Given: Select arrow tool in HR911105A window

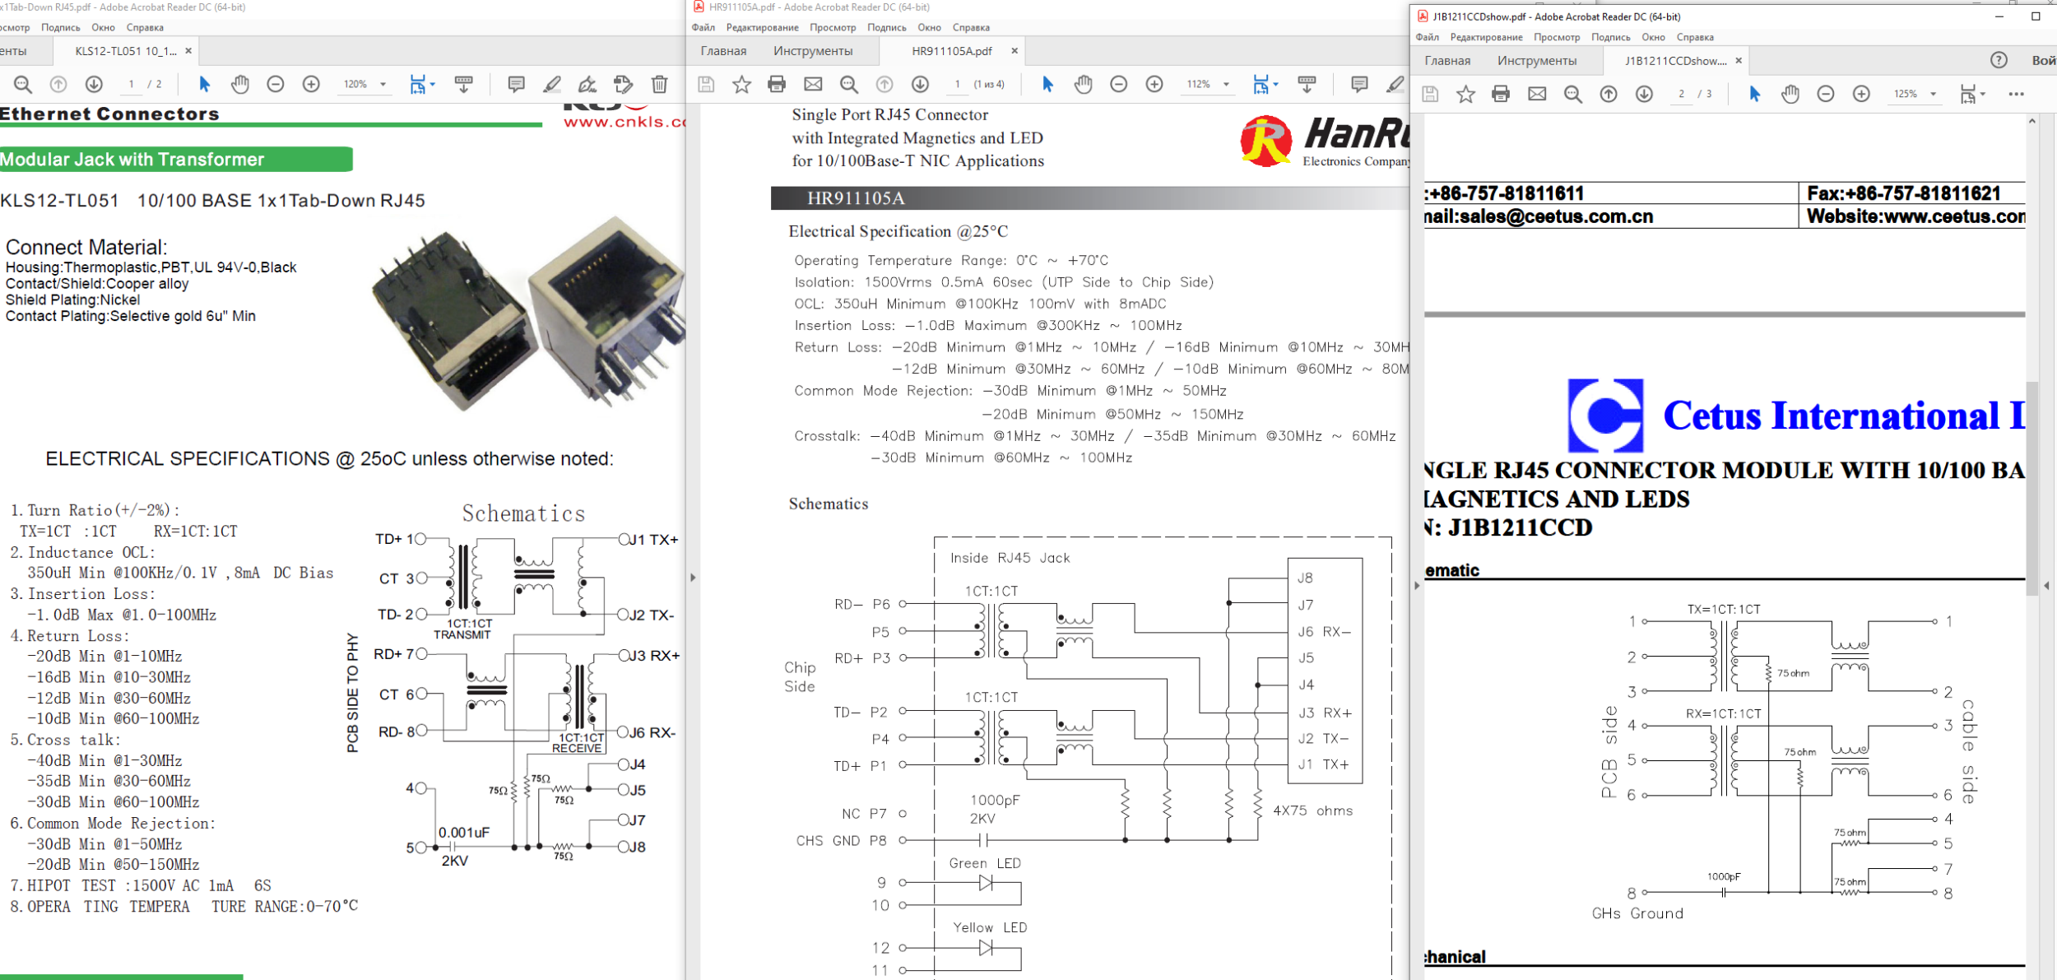Looking at the screenshot, I should 1047,84.
